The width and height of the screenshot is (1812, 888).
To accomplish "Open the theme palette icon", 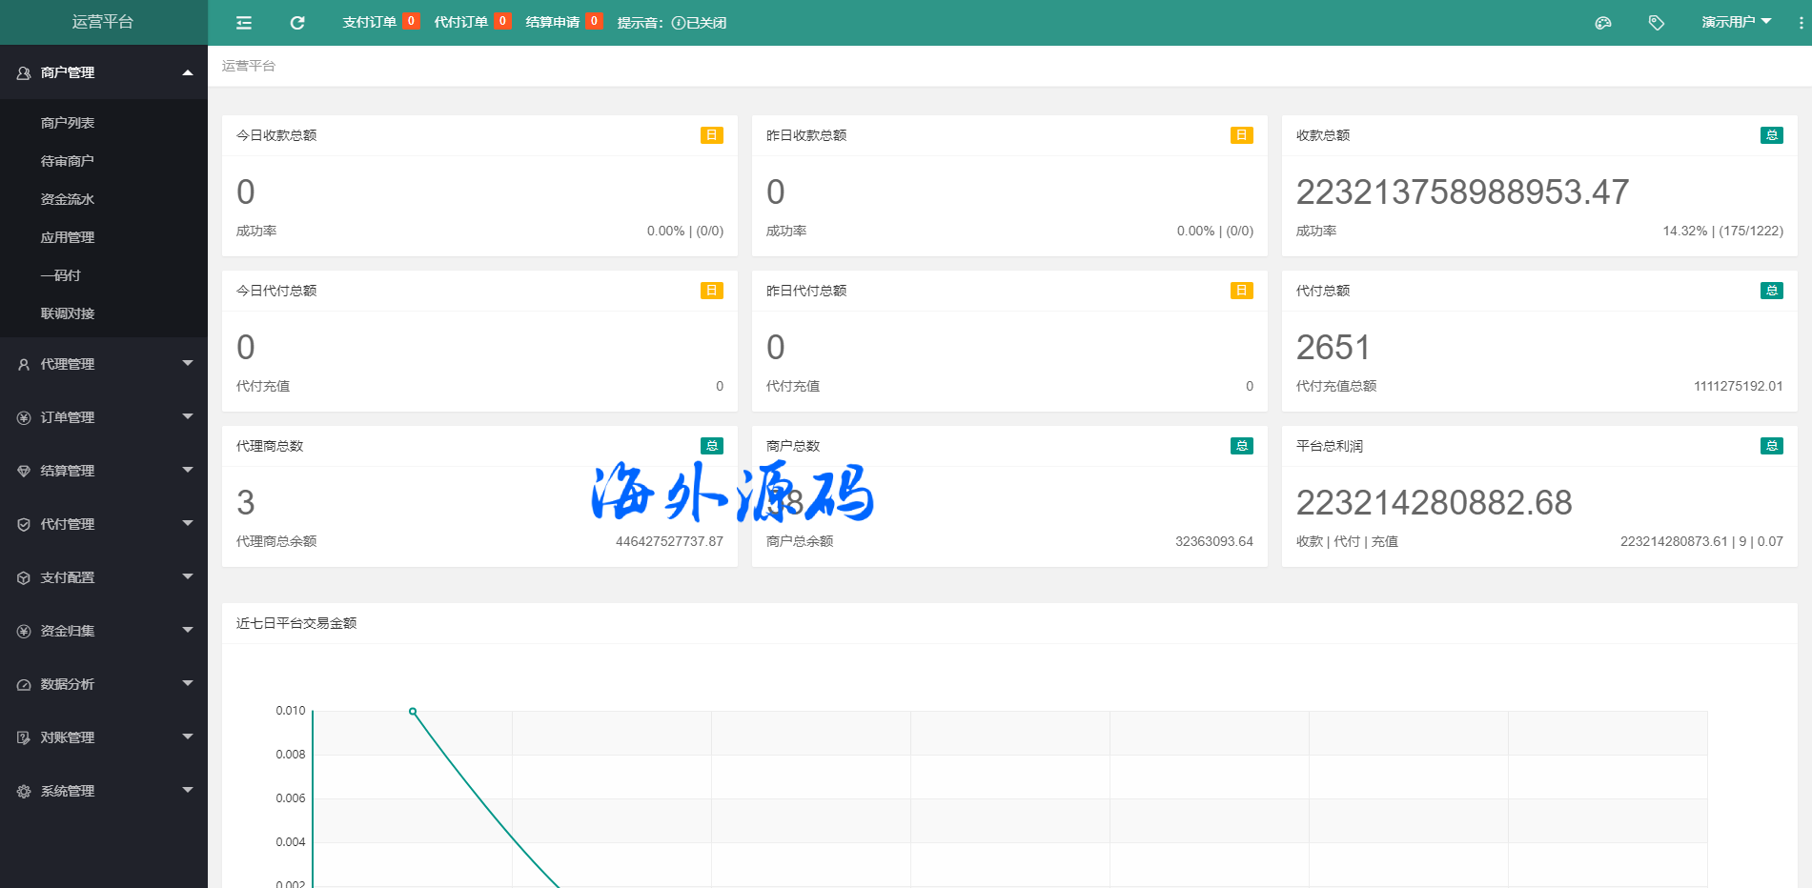I will [1603, 23].
